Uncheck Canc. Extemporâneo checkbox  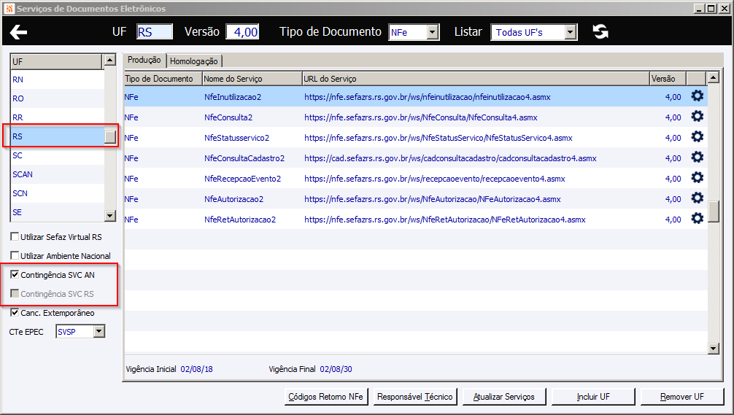tap(15, 313)
